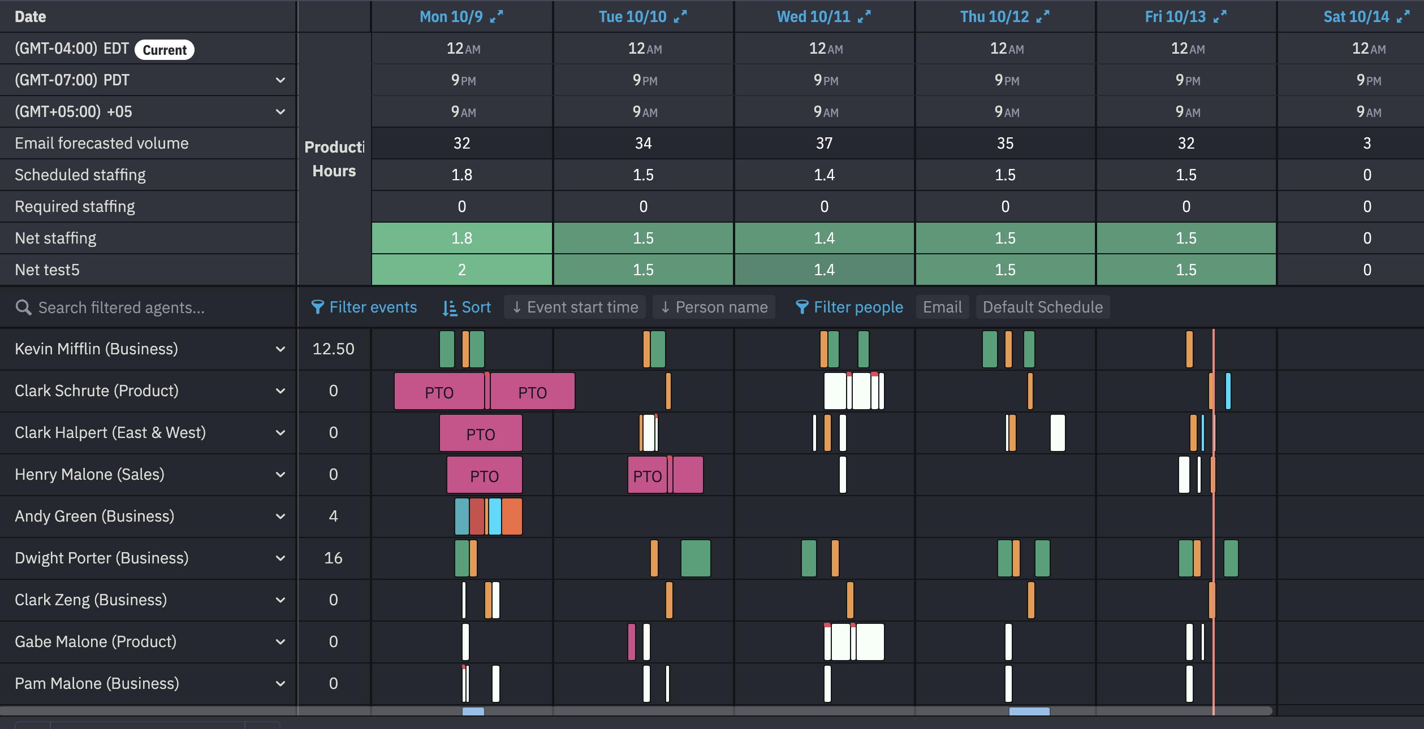The image size is (1424, 729).
Task: Expand Andy Green (Business) row chevron
Action: (280, 517)
